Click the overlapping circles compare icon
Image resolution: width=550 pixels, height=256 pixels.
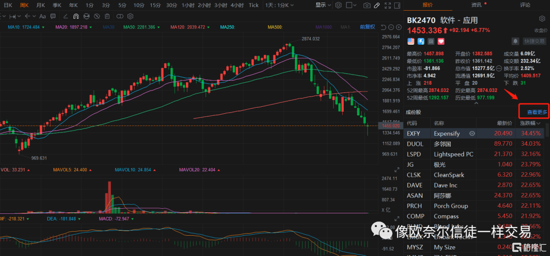coord(120,16)
